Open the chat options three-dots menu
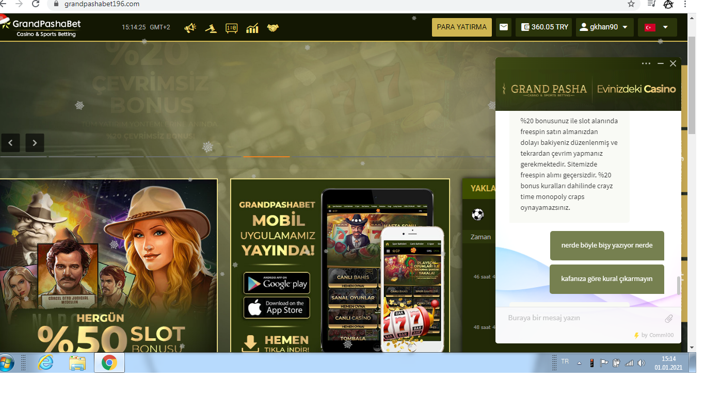 (646, 63)
